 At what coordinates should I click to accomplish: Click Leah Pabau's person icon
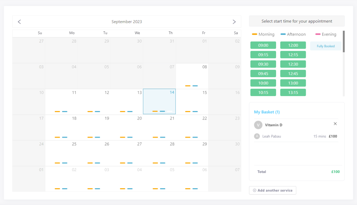click(x=257, y=136)
